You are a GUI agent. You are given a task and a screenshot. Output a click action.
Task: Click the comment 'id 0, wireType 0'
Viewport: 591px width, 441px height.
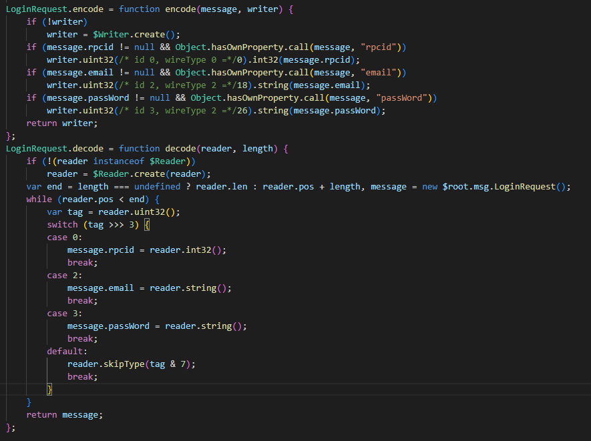coord(175,60)
